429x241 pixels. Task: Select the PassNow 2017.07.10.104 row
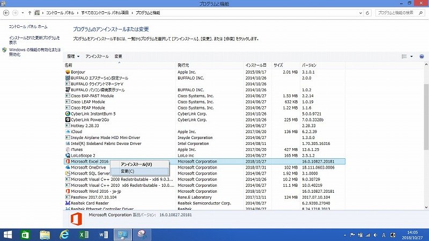(204, 197)
